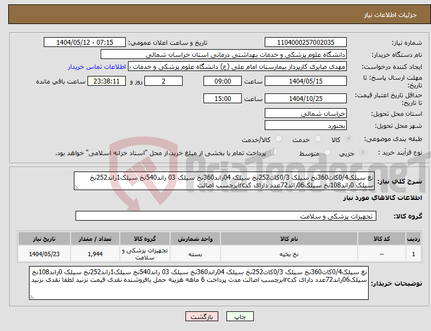The width and height of the screenshot is (431, 331).
Task: Open اطلاعات تماس خریدار link
Action: tap(97, 67)
